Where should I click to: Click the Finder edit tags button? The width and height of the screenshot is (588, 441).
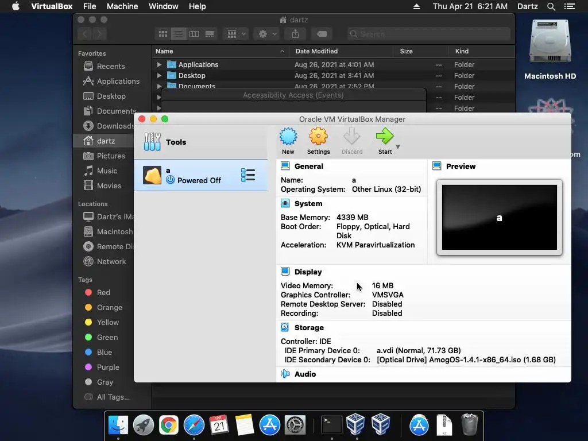322,34
